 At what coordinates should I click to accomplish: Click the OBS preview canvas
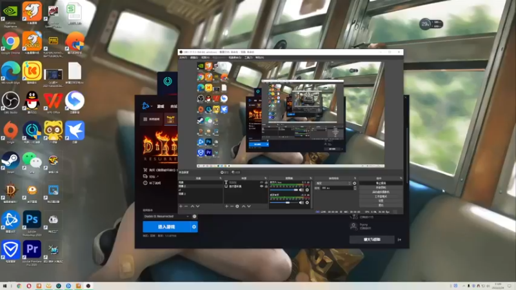(291, 115)
